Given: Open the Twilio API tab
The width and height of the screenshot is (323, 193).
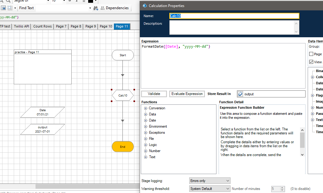Looking at the screenshot, I should (21, 27).
